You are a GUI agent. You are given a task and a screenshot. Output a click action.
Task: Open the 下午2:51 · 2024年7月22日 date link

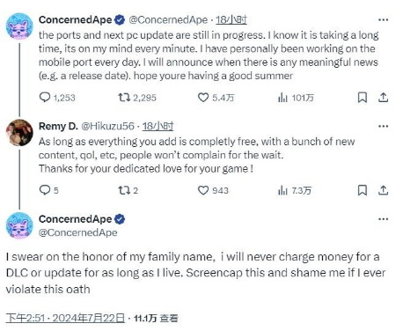coord(65,318)
